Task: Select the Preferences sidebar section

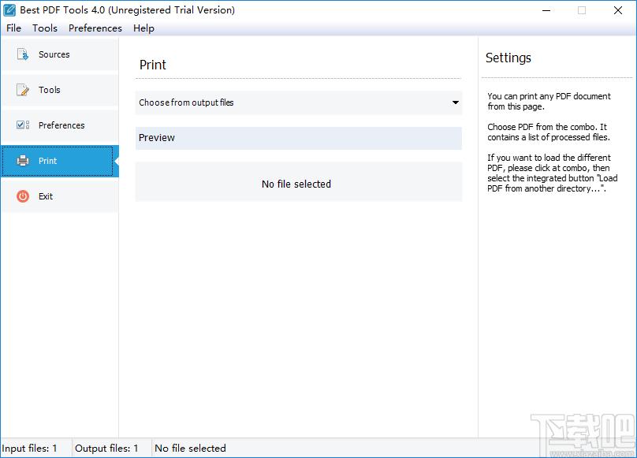Action: (x=60, y=125)
